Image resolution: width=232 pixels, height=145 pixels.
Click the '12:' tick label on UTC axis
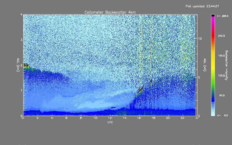[110, 118]
